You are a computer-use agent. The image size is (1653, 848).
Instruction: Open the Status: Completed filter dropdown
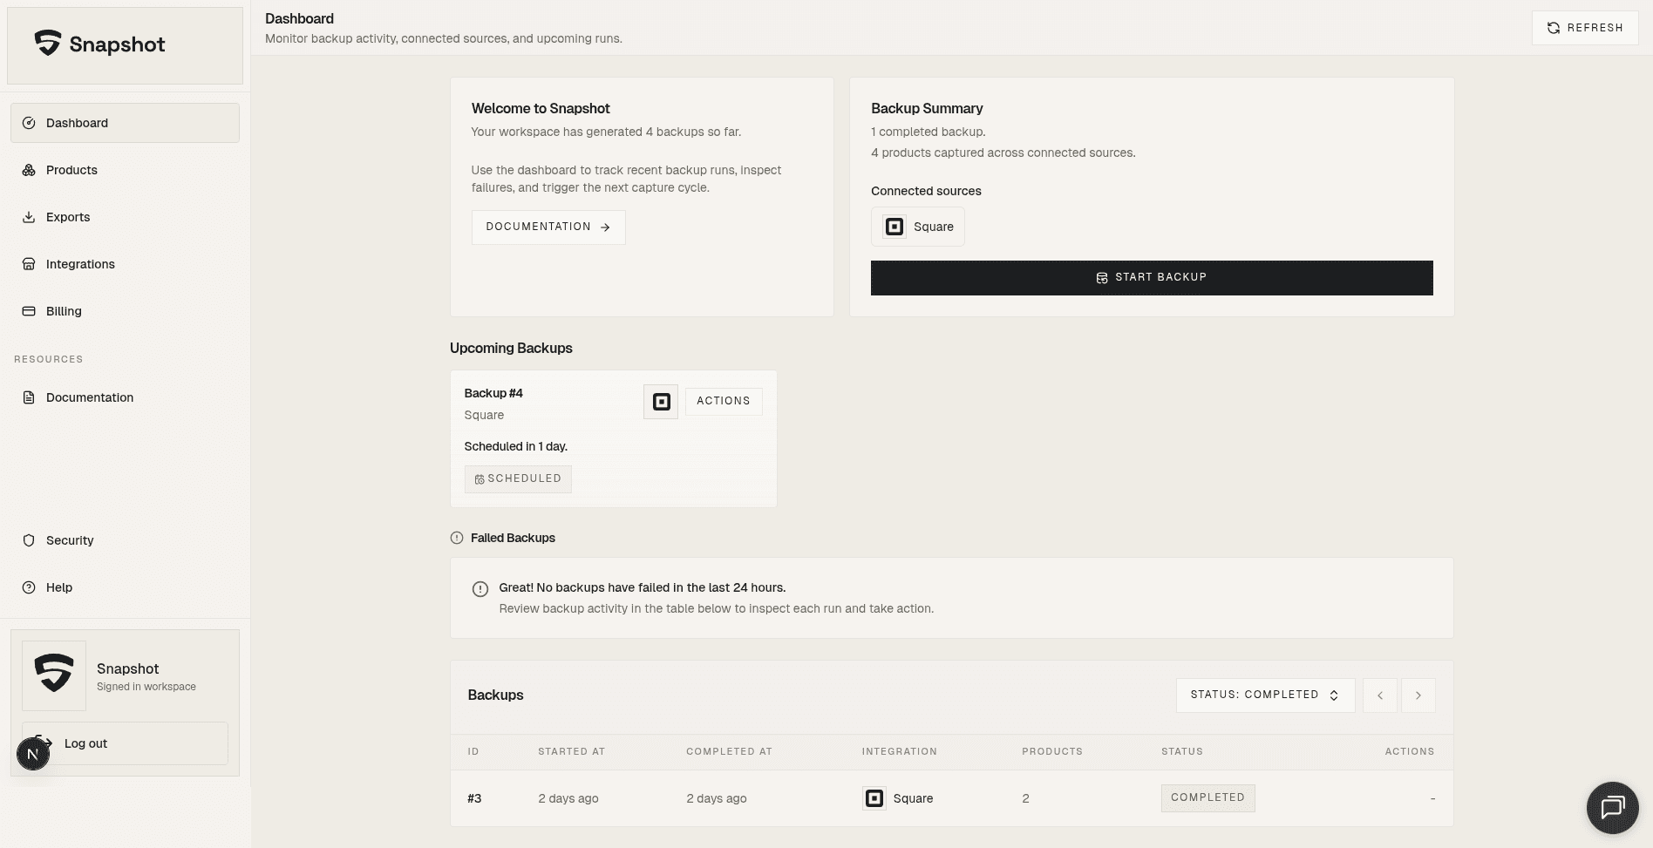1264,695
